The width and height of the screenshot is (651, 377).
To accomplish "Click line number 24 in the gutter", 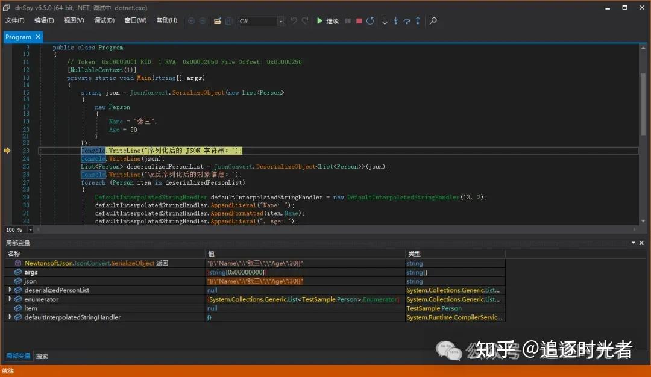I will tap(26, 158).
